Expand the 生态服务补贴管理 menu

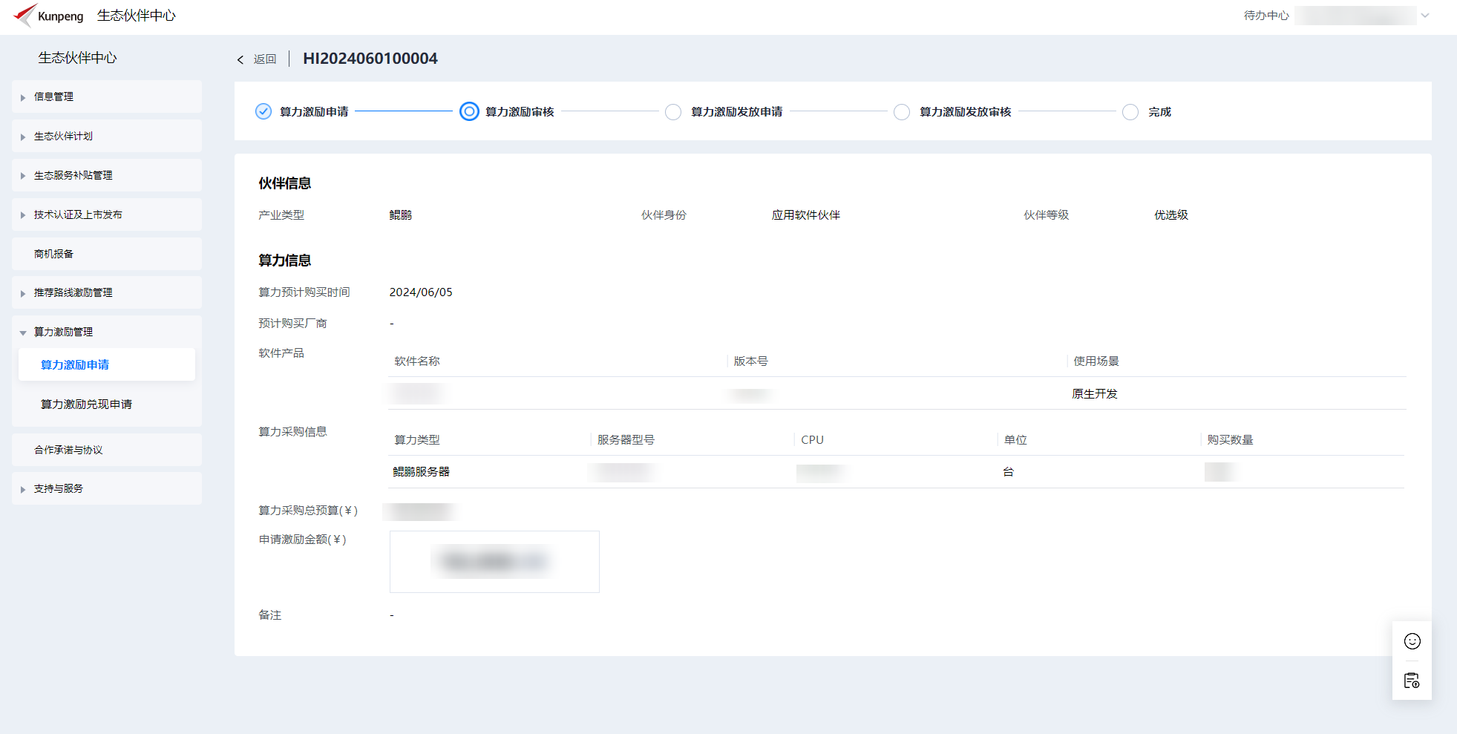click(107, 175)
